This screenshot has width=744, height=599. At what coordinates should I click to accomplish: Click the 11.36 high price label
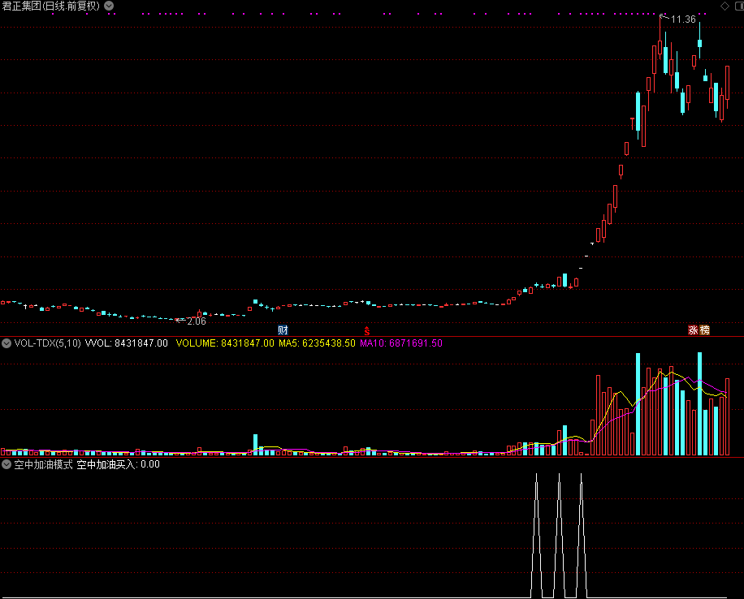[x=683, y=19]
